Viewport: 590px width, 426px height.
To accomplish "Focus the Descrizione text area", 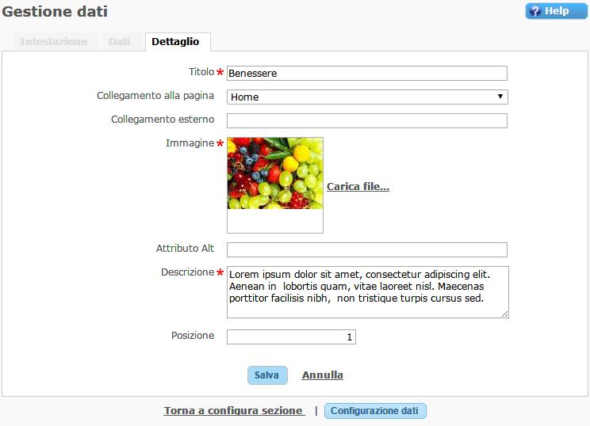I will click(366, 291).
